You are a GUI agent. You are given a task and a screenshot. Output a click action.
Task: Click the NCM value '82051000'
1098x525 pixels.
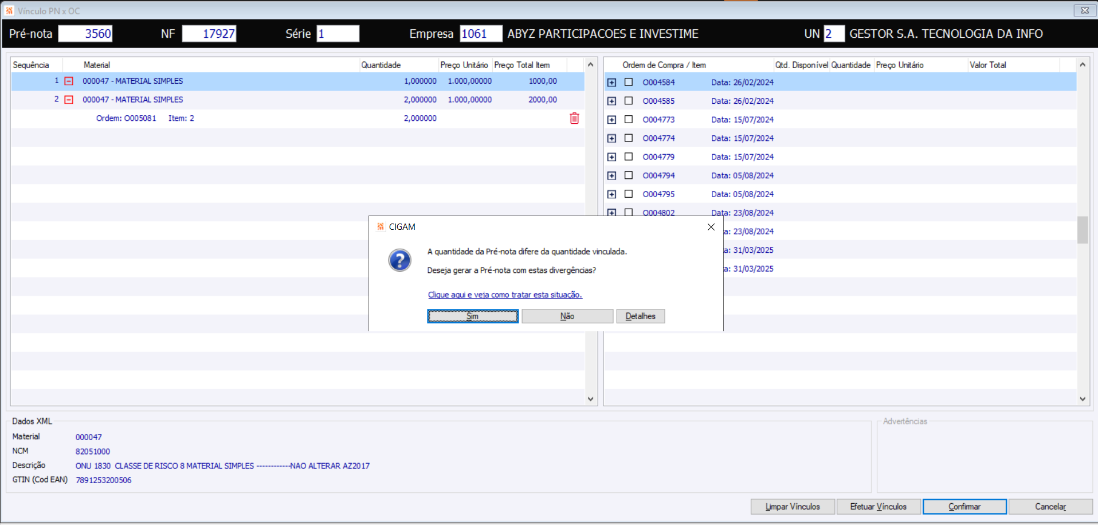[93, 452]
